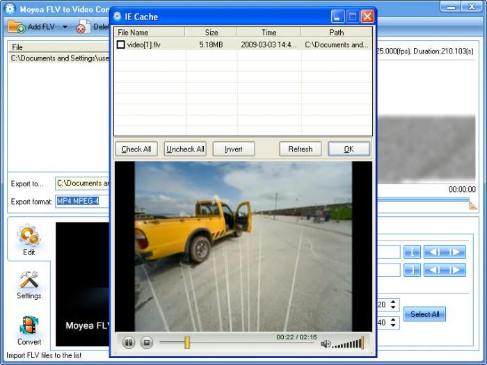Viewport: 487px width, 365px height.
Task: Click the Export format MP4 MPEG-4 field
Action: click(x=82, y=201)
